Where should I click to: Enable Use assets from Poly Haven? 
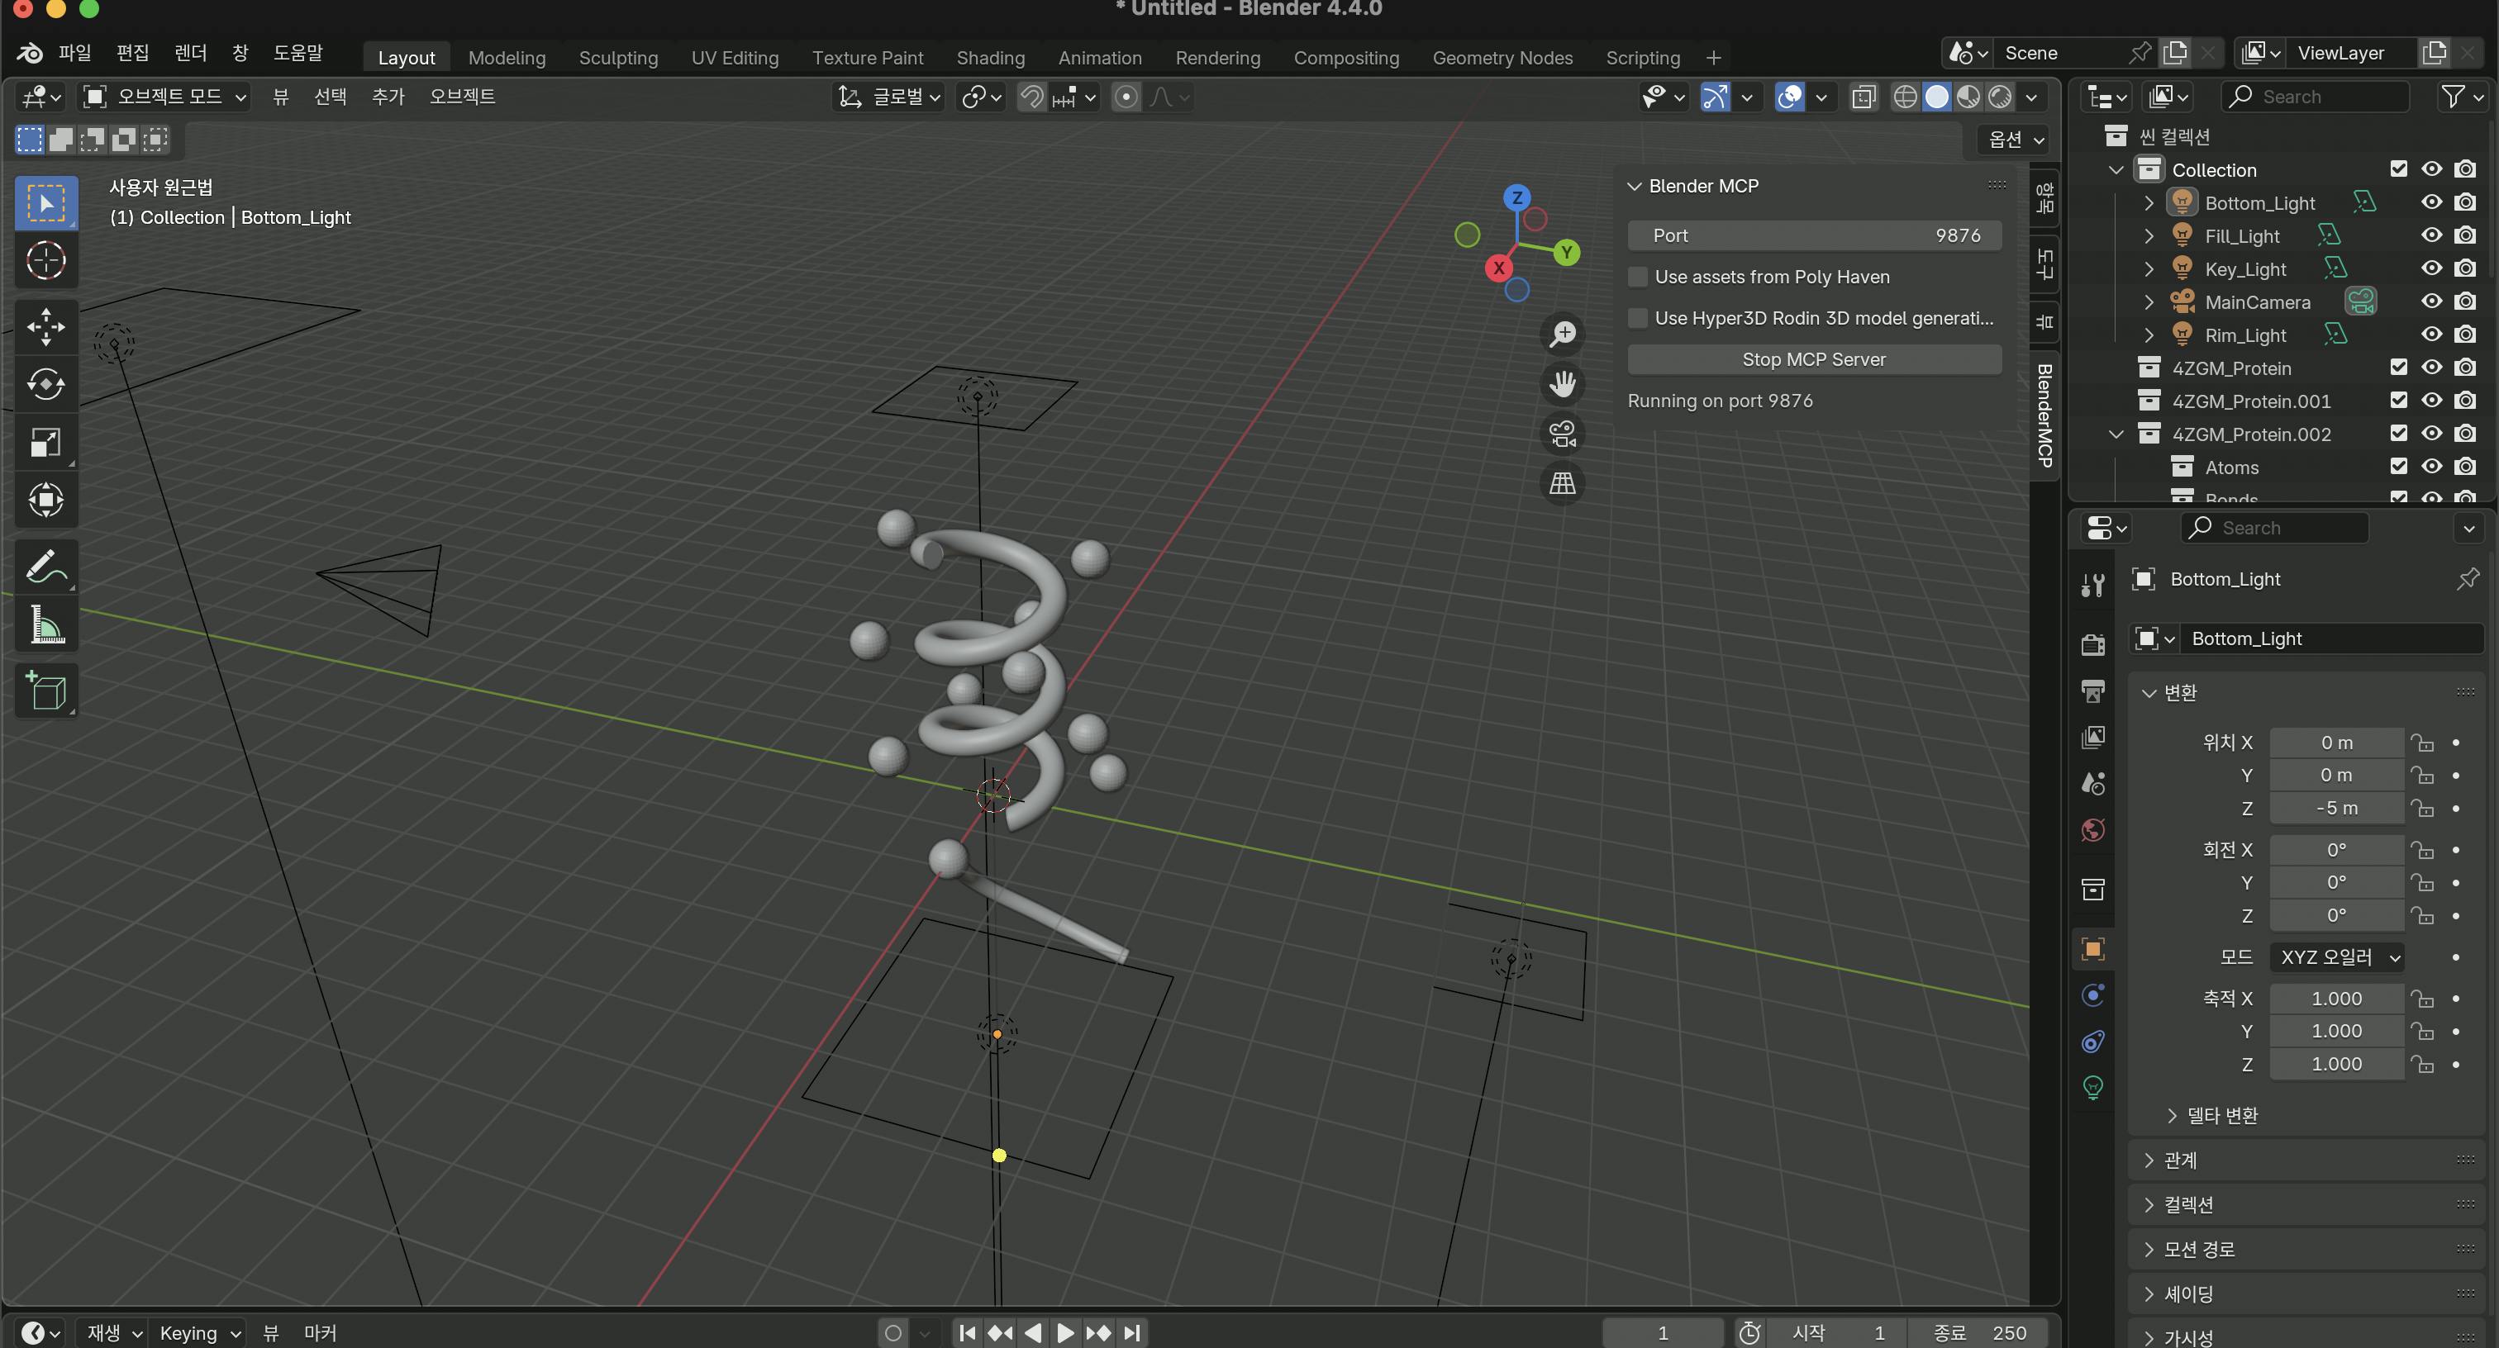(x=1639, y=278)
